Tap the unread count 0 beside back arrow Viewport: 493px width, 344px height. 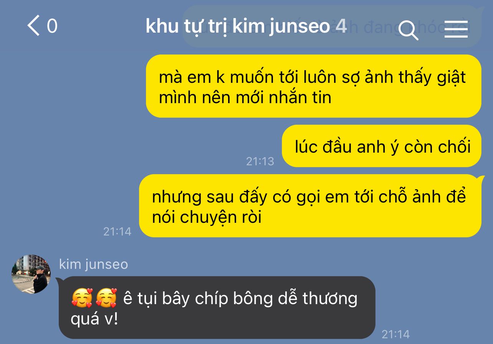coord(52,26)
